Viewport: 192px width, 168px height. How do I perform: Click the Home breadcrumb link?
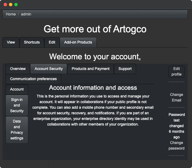click(11, 14)
